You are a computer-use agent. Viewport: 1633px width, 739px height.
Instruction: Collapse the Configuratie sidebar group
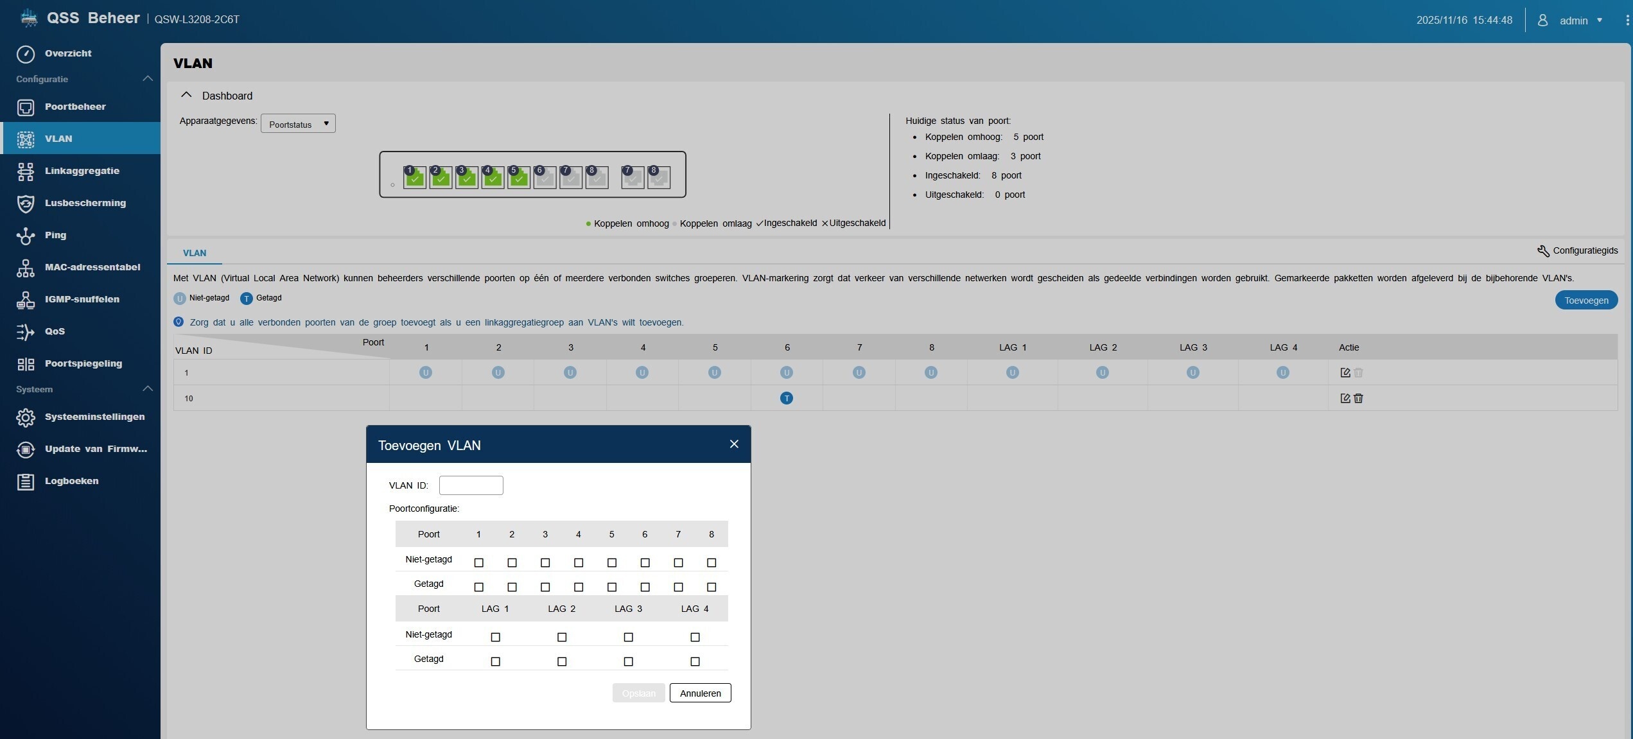147,79
